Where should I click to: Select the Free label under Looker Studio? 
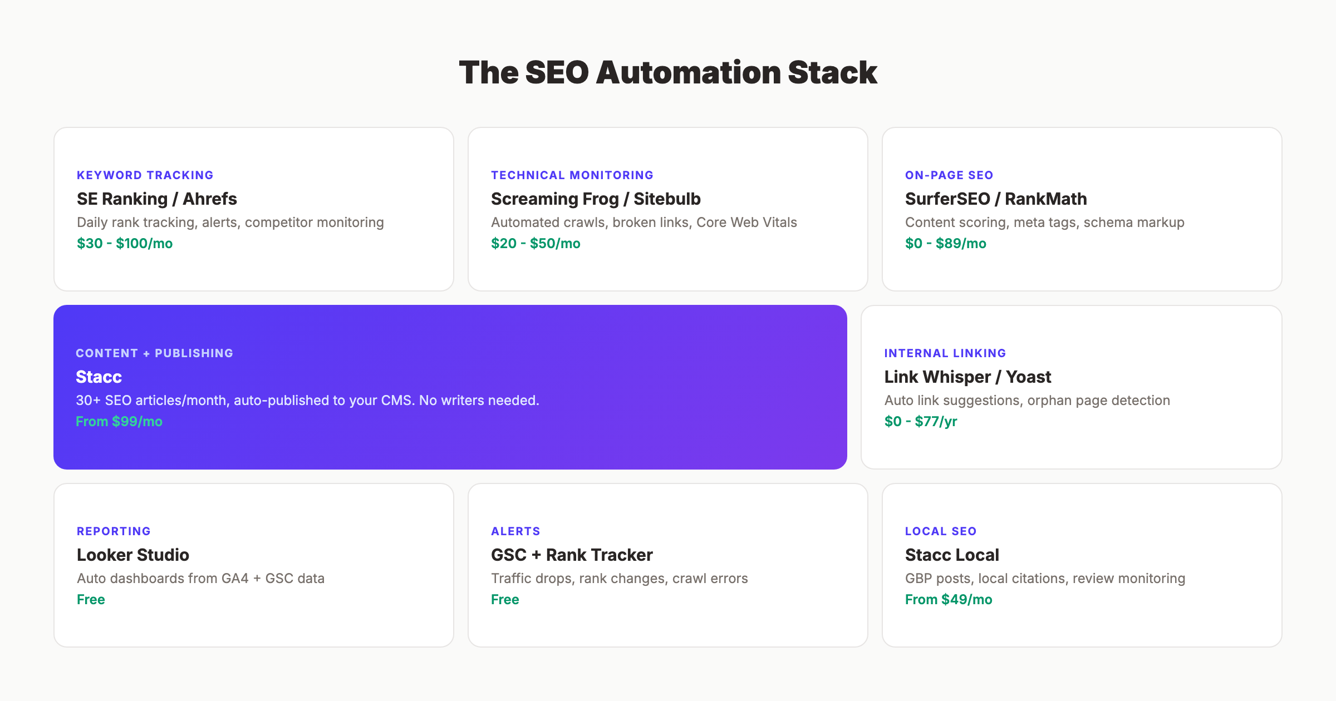(91, 599)
